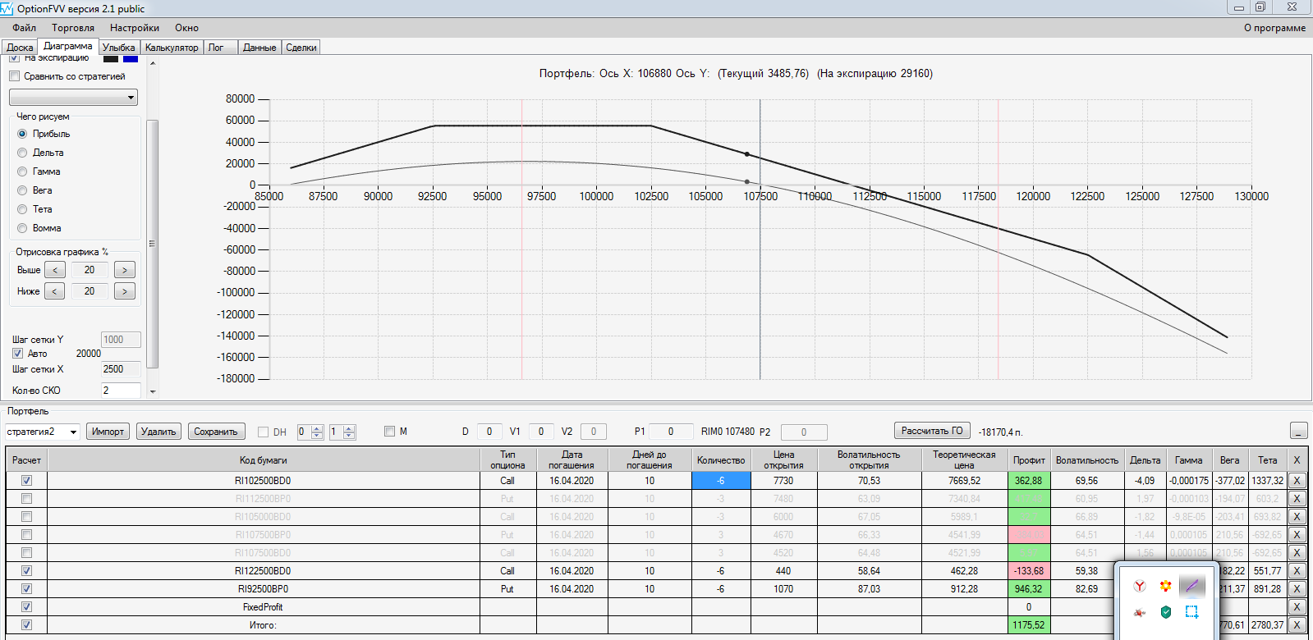Click the Удалить button
Screen dimensions: 1313x640
click(x=158, y=432)
